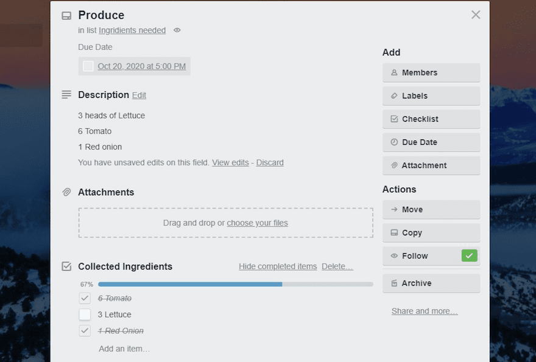The height and width of the screenshot is (362, 536).
Task: Add a new Checklist from sidebar
Action: point(431,119)
